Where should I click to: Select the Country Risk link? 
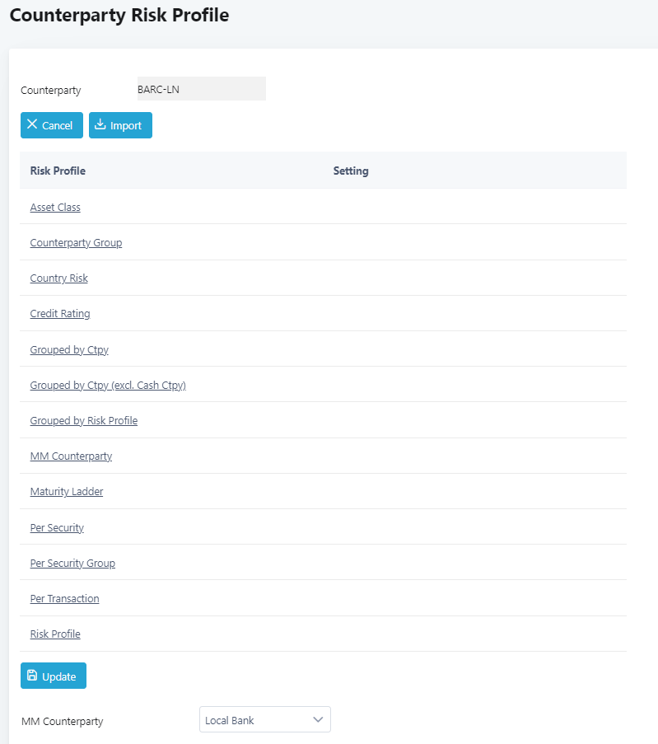(x=58, y=278)
